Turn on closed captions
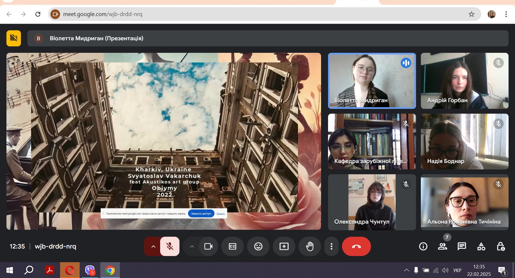This screenshot has width=515, height=278. click(233, 246)
